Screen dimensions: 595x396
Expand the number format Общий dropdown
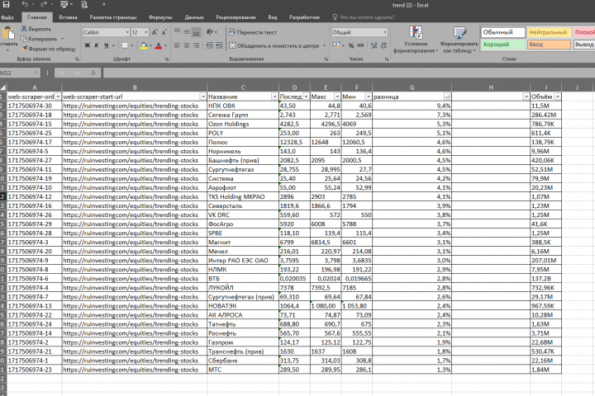click(385, 33)
